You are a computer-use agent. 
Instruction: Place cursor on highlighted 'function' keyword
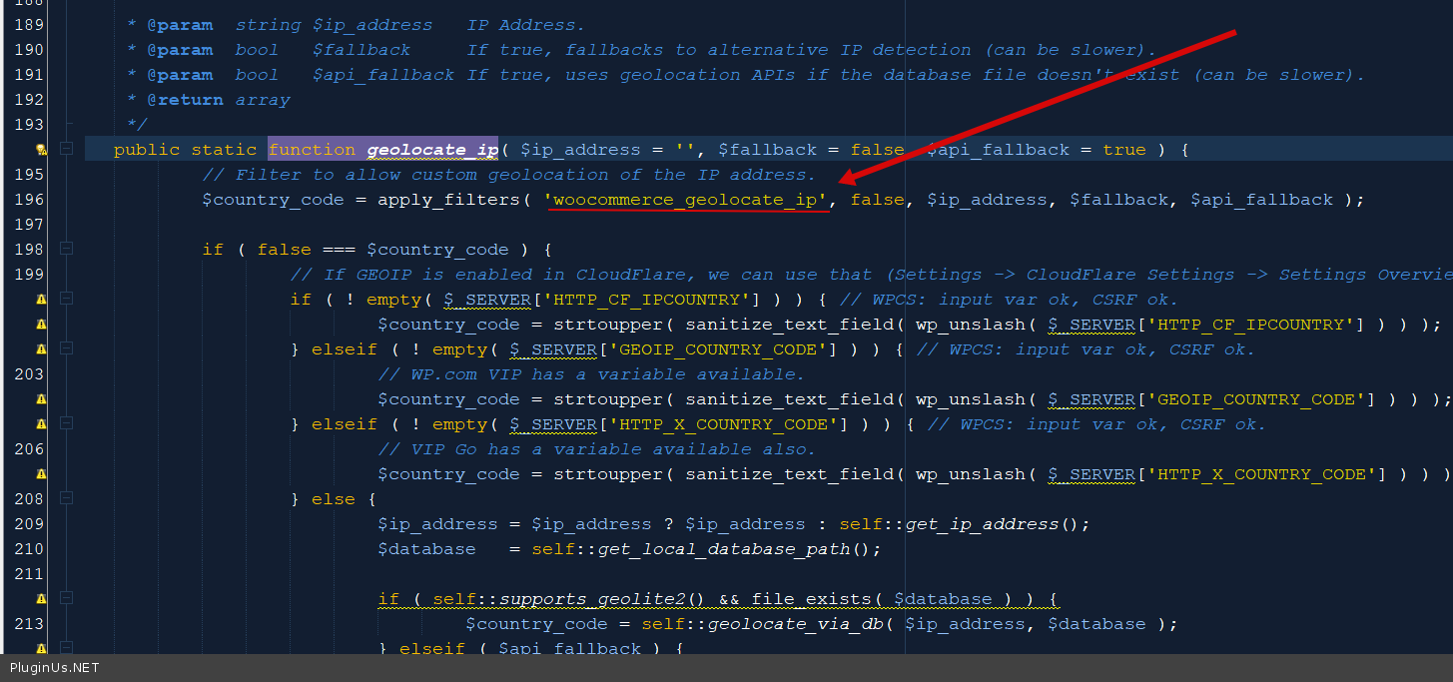click(312, 150)
